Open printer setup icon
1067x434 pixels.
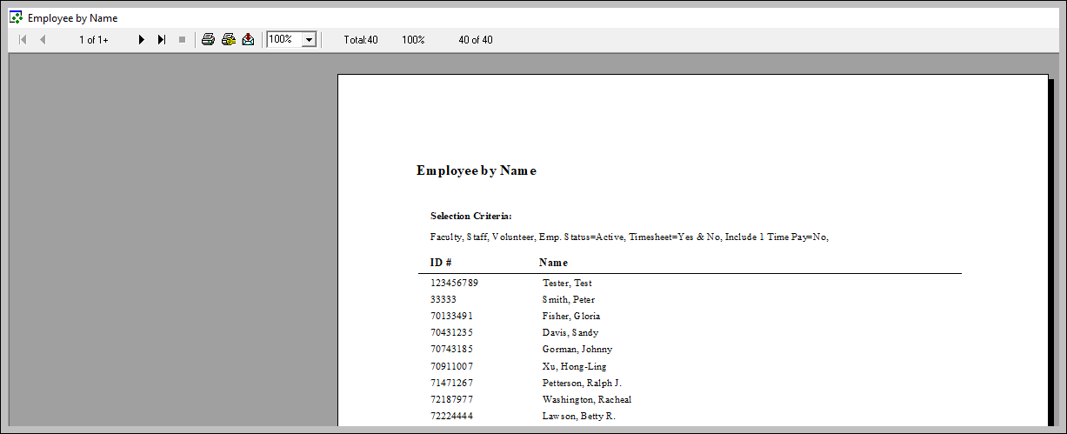pyautogui.click(x=228, y=40)
